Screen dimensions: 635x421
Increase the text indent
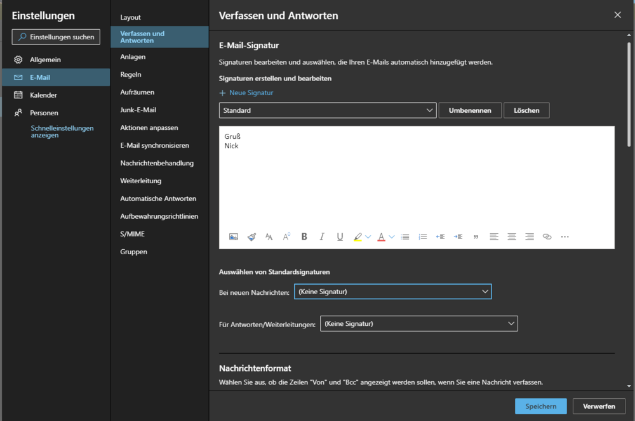(x=458, y=237)
